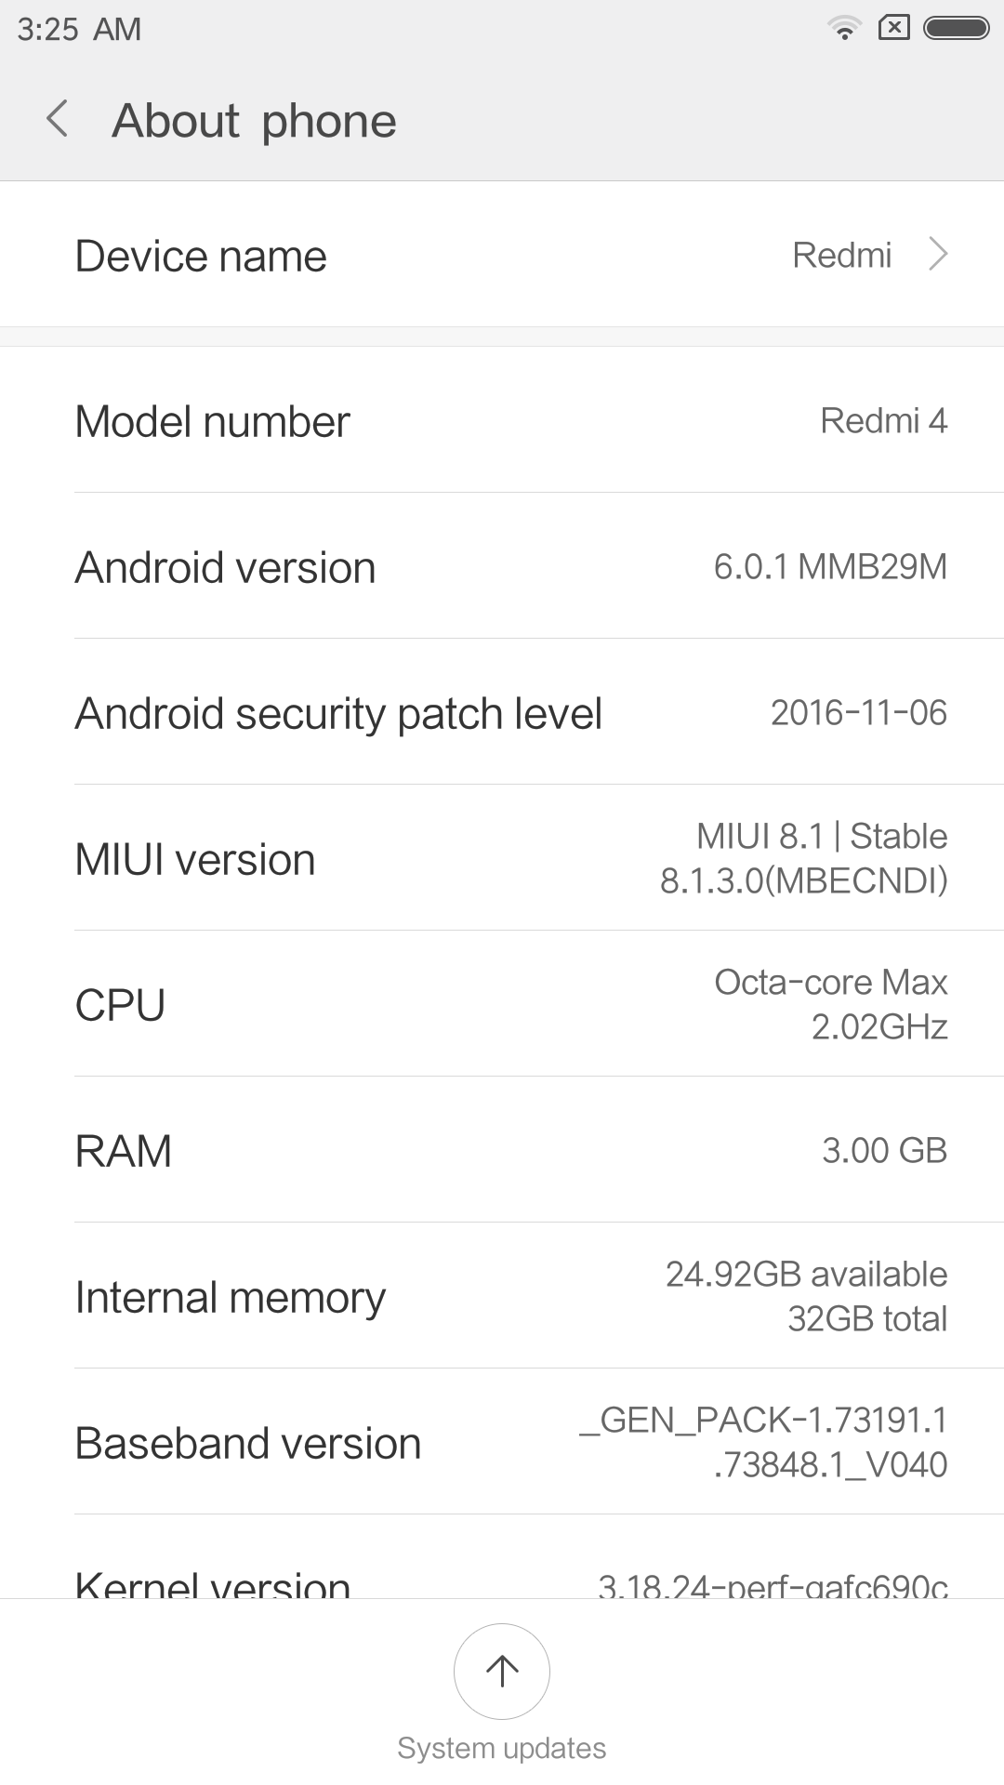This screenshot has height=1785, width=1004.
Task: Tap the no-SIM status icon
Action: [x=894, y=28]
